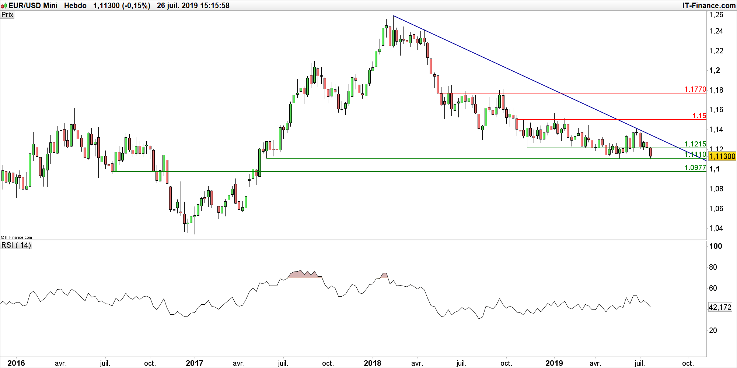The width and height of the screenshot is (737, 368).
Task: Click the 2017 year label on time axis
Action: (195, 363)
